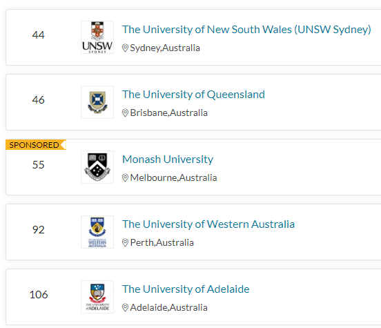Click the location pin beside Melbourne, Australia

click(125, 177)
